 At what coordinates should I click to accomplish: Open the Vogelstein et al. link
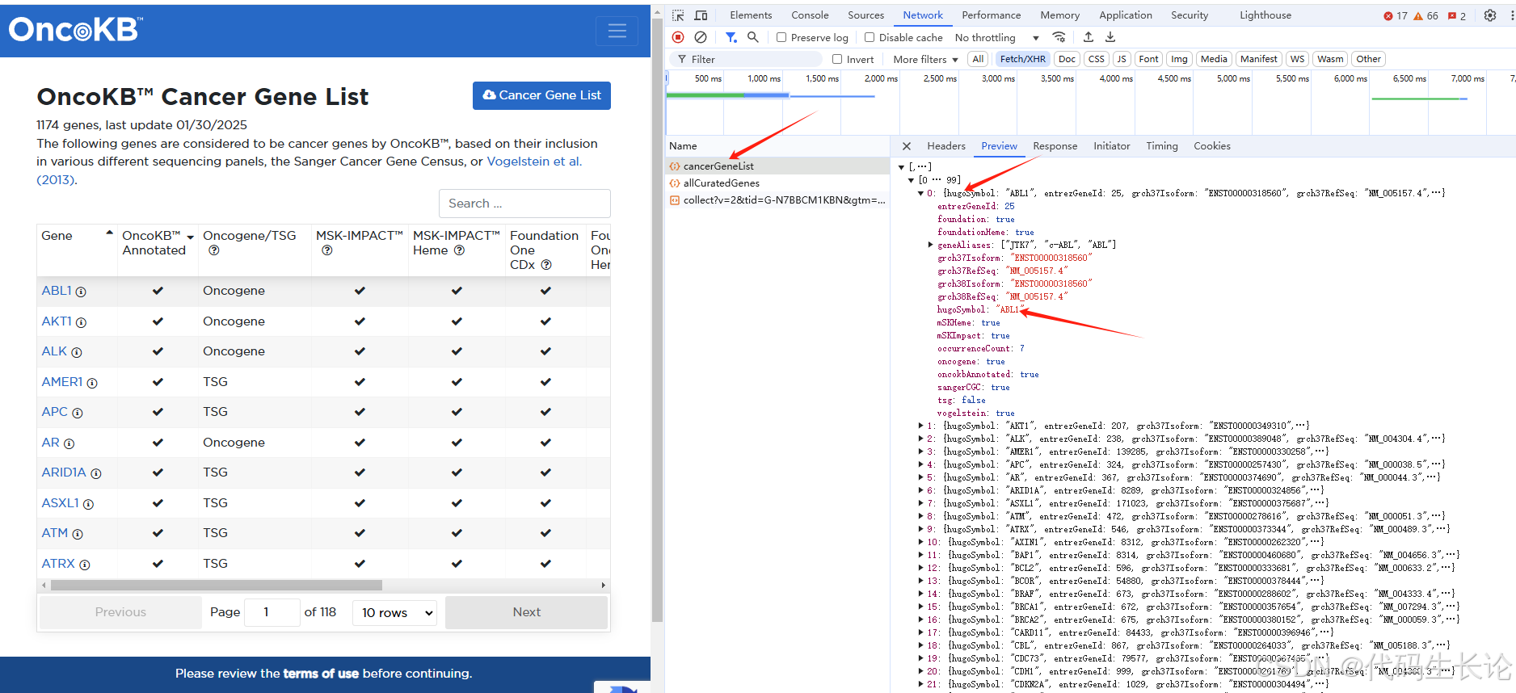(x=534, y=162)
